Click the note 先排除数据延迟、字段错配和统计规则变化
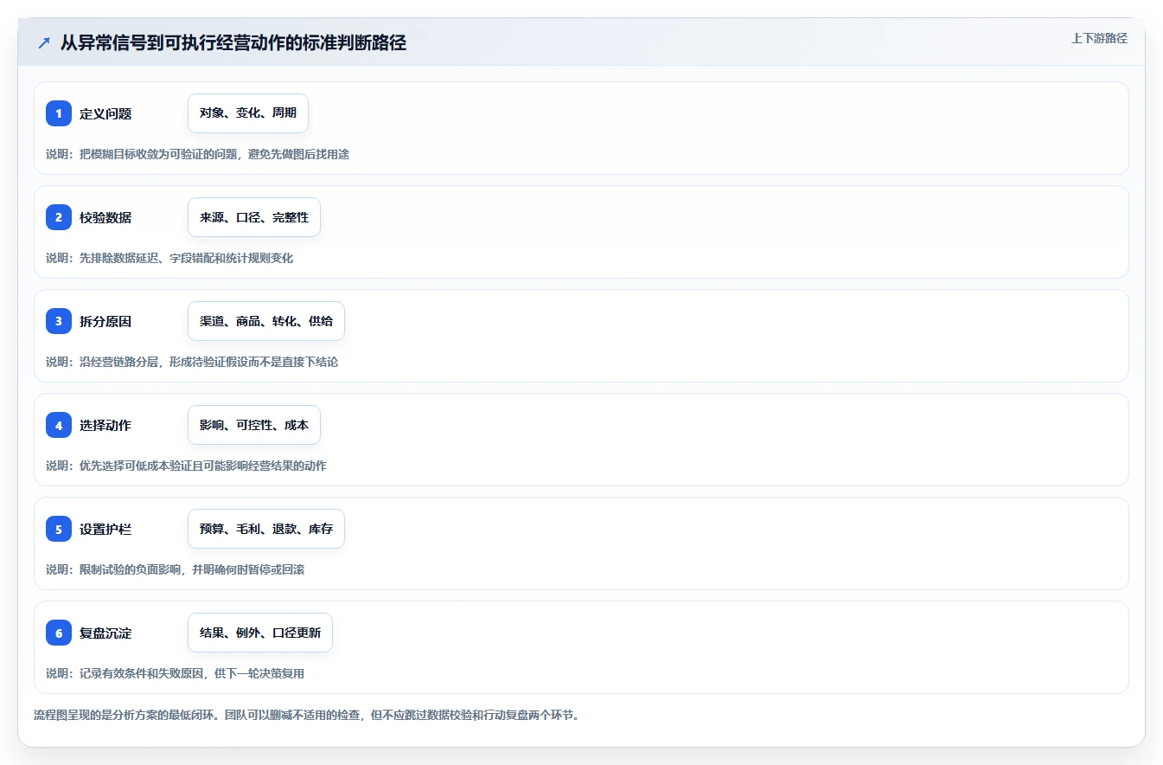Viewport: 1163px width, 765px height. 169,258
